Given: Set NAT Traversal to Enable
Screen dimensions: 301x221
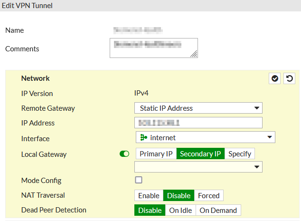Looking at the screenshot, I should pos(149,195).
